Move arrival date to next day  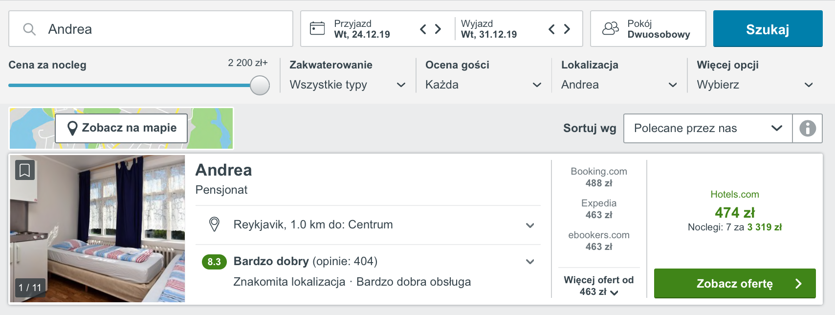pos(439,29)
